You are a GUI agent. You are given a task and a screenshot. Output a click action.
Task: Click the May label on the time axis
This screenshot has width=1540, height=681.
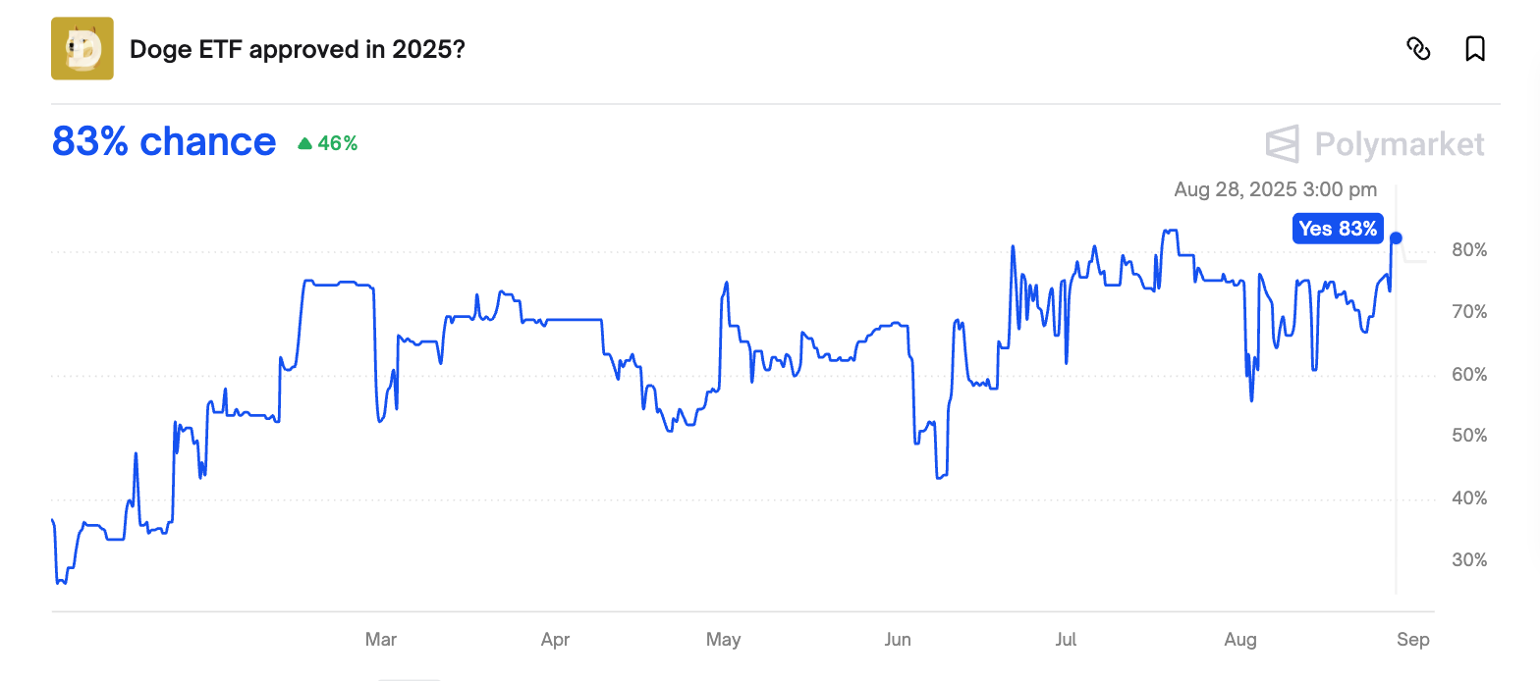724,640
